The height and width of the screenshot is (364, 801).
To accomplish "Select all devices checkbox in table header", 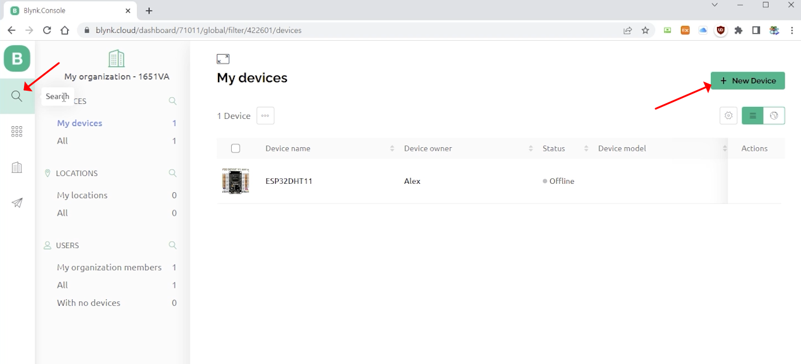I will pos(235,148).
